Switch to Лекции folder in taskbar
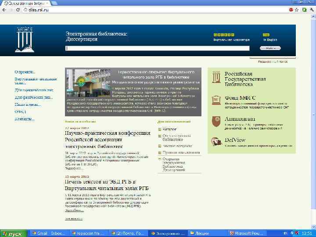The height and width of the screenshot is (237, 316). [x=208, y=233]
